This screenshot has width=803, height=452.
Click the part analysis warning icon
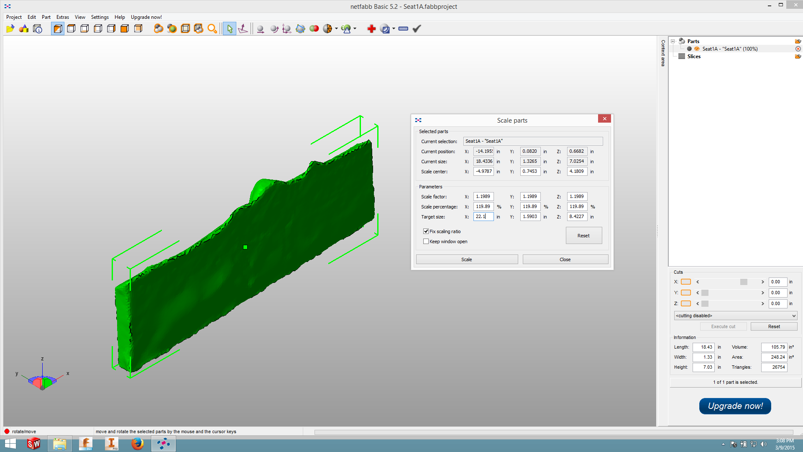click(x=346, y=28)
